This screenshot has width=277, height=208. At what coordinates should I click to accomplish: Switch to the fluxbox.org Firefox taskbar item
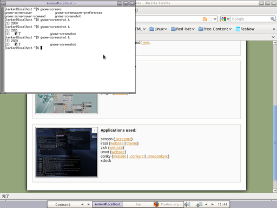click(x=168, y=204)
